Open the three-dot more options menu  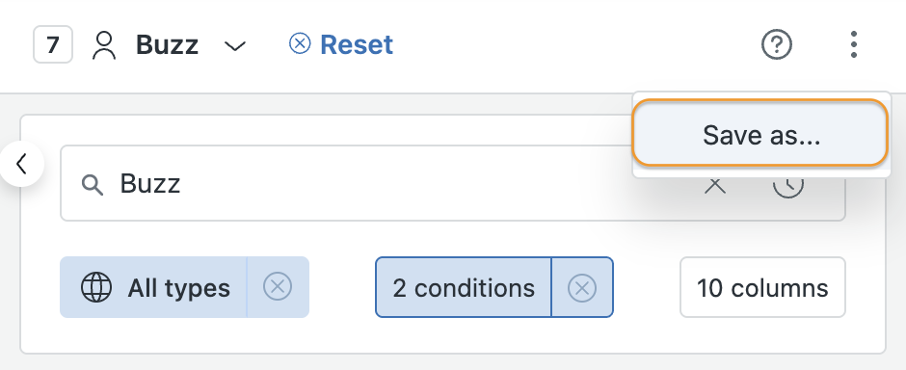click(x=853, y=44)
